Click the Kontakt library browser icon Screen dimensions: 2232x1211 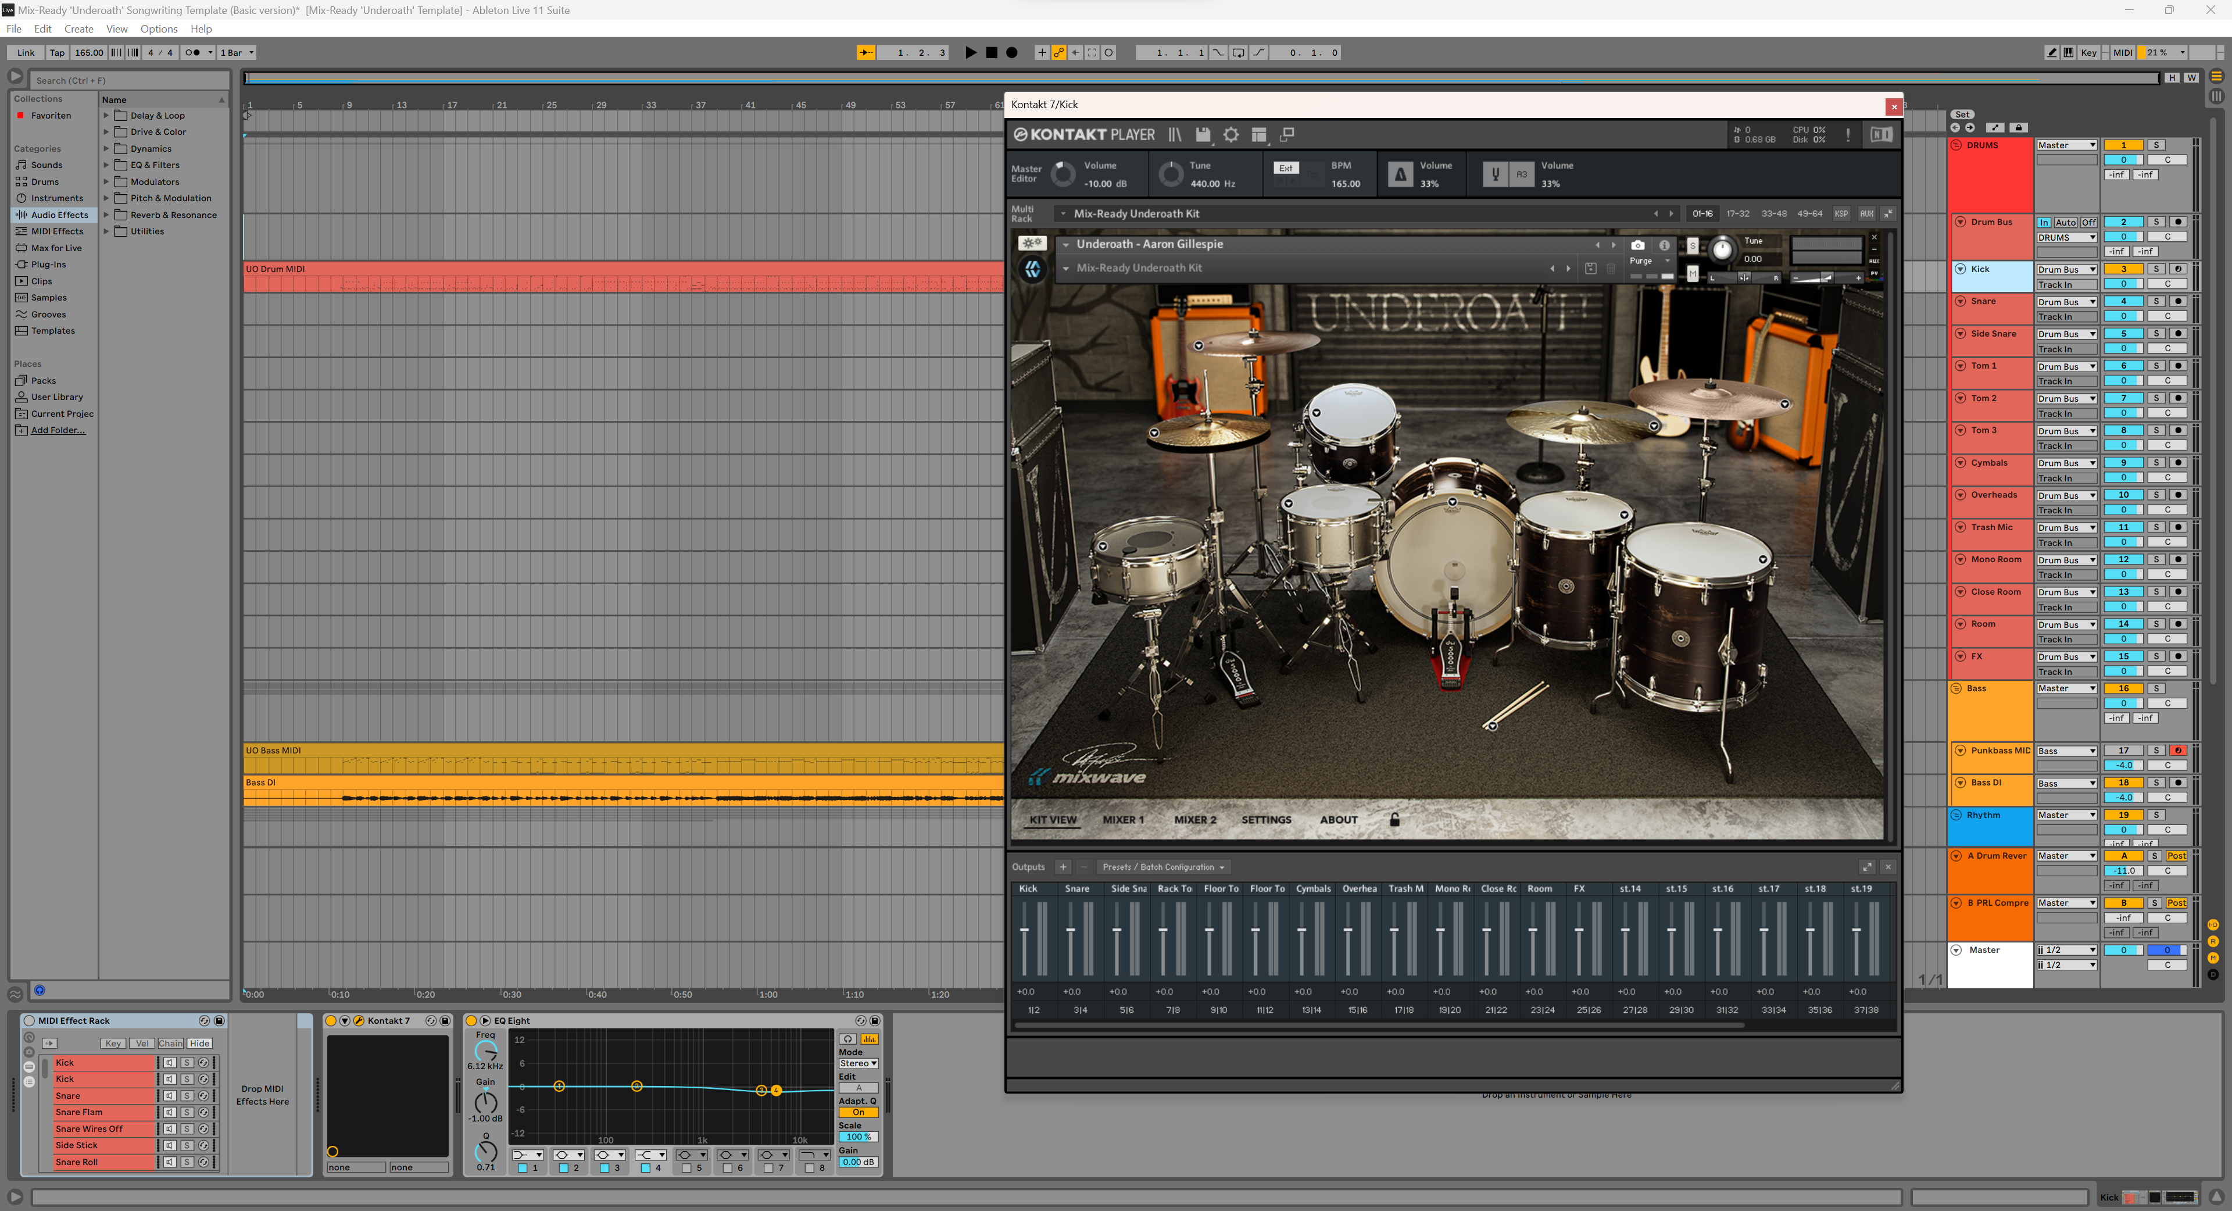point(1175,135)
